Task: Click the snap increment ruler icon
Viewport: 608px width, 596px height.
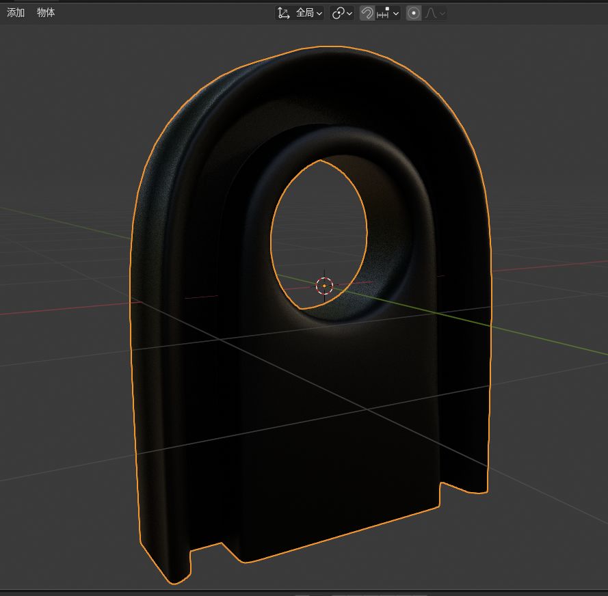Action: point(383,13)
